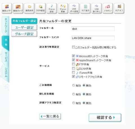Set ごみ箱機能 to 有効
The width and height of the screenshot is (135, 129).
73,85
